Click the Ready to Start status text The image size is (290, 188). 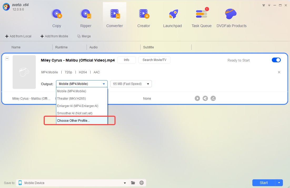pos(238,60)
